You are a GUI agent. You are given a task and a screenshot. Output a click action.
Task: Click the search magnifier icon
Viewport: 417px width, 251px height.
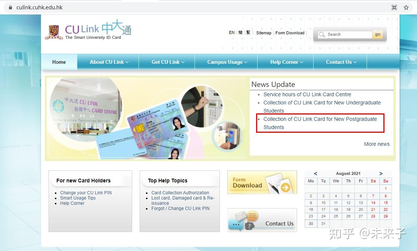tap(322, 35)
